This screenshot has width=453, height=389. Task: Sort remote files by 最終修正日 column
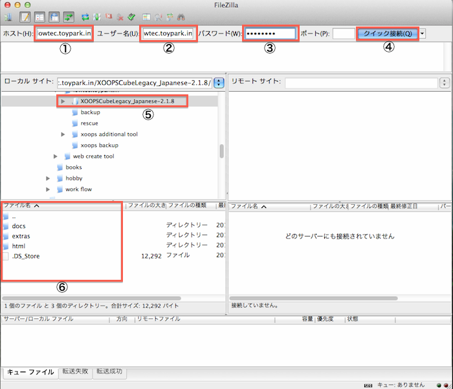pos(414,206)
